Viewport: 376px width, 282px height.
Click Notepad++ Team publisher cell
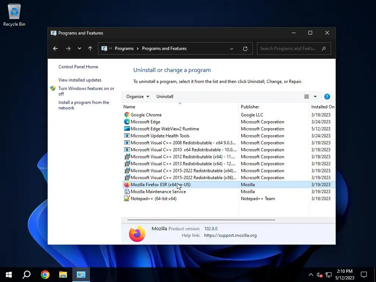coord(258,199)
